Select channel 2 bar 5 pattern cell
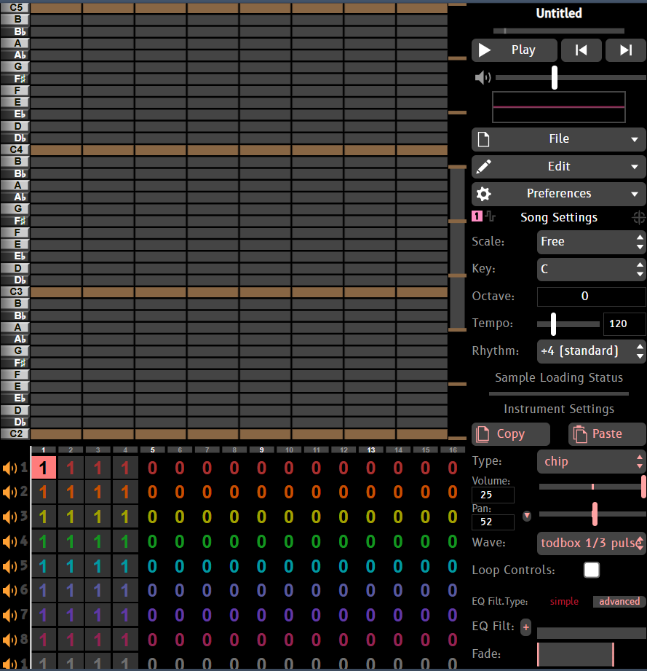Screen dimensions: 647x671 (x=153, y=492)
